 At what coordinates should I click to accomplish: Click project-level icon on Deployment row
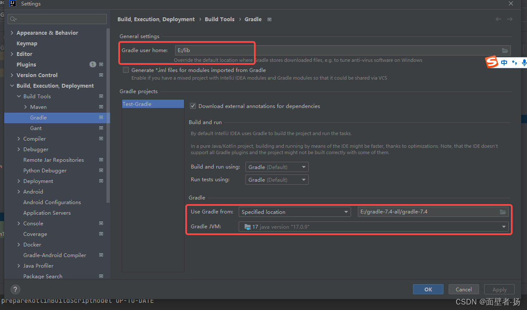101,181
